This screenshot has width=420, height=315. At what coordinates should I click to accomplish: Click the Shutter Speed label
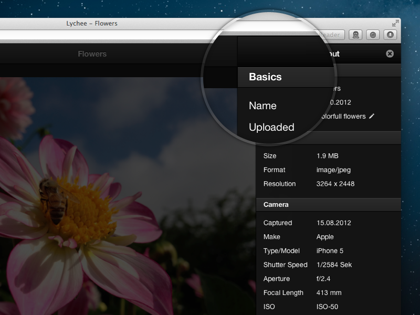tap(285, 265)
